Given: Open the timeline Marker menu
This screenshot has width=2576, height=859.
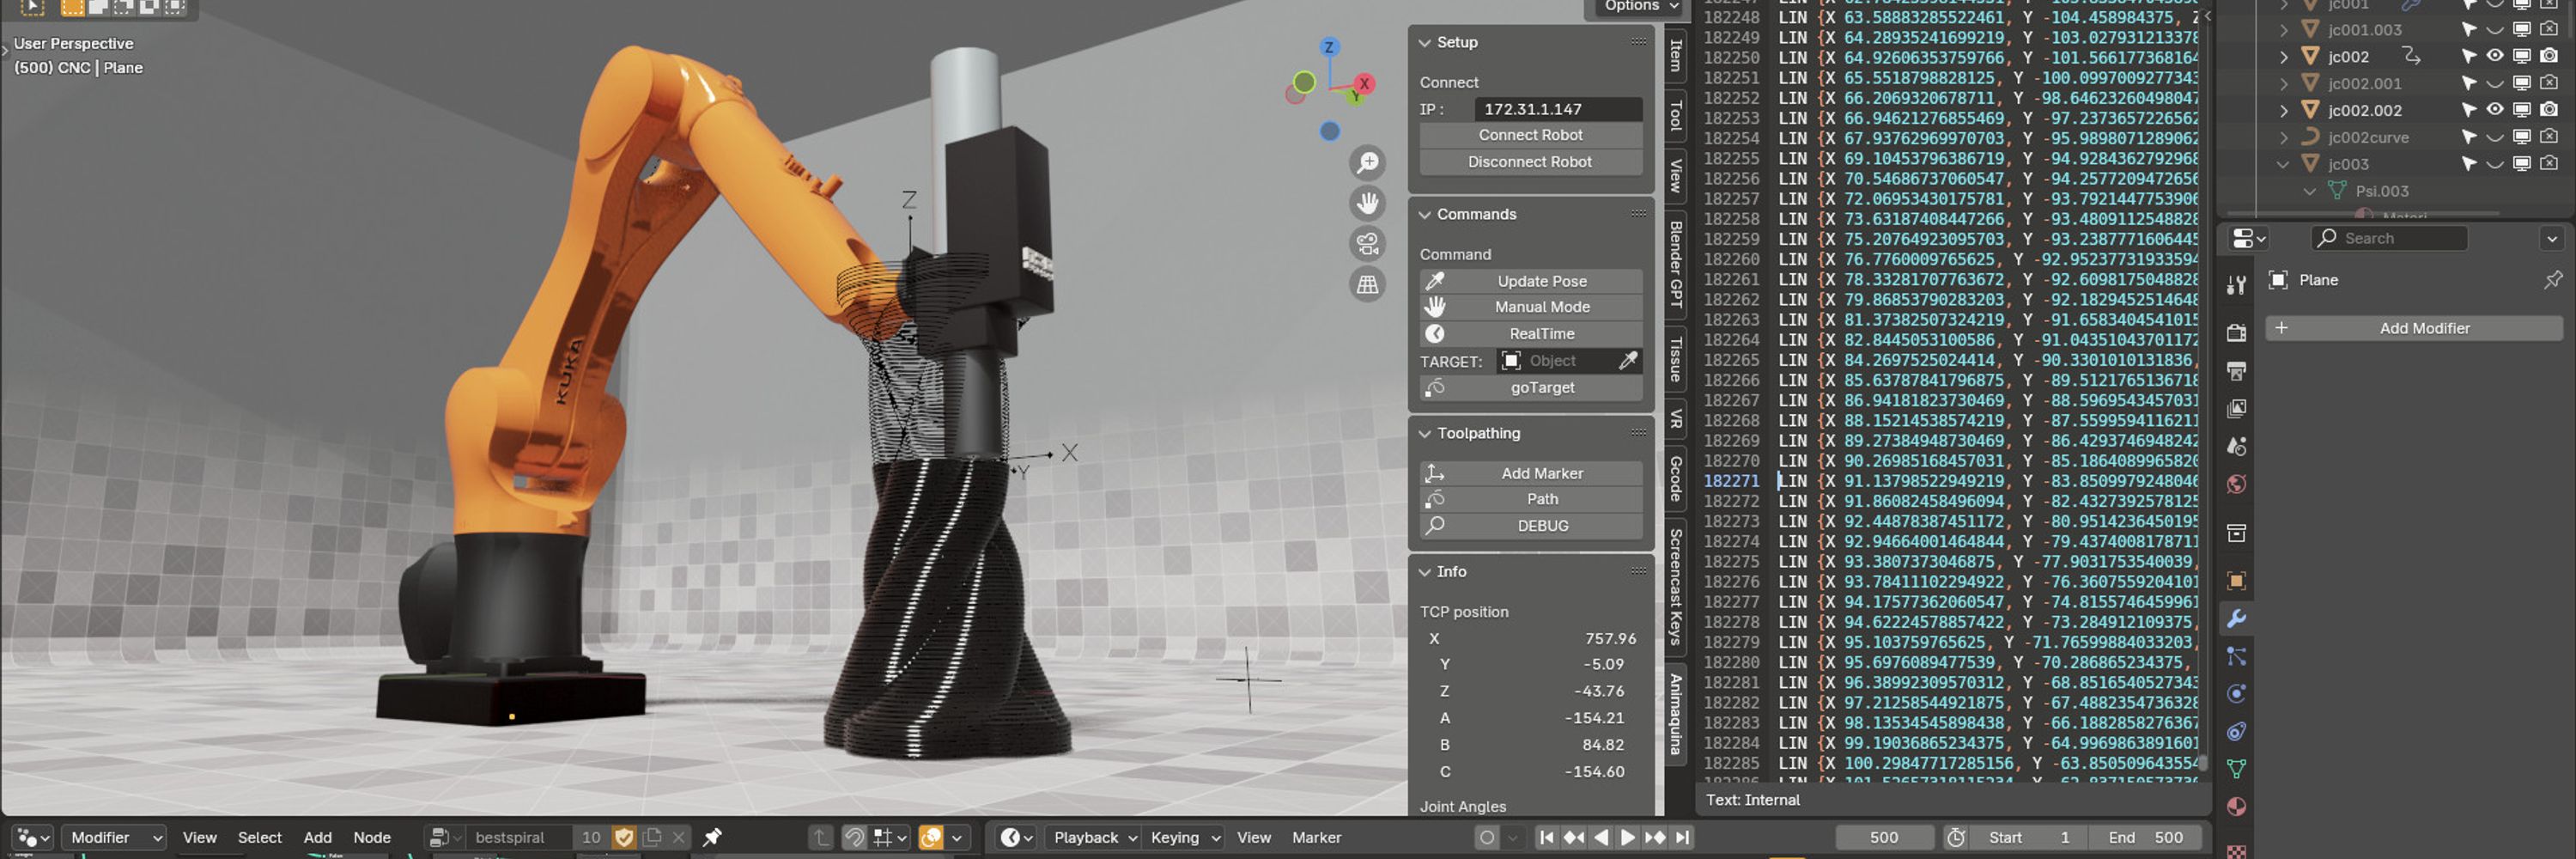Looking at the screenshot, I should pyautogui.click(x=1316, y=837).
